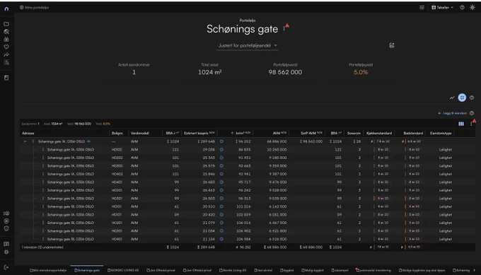Sort by the Badstandard column header
481x275 pixels.
[413, 133]
